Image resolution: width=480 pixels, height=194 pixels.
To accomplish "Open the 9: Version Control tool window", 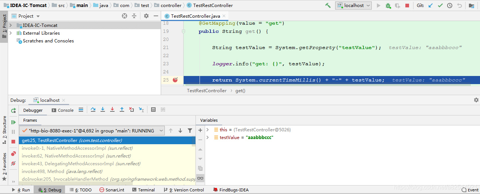I will pyautogui.click(x=183, y=190).
